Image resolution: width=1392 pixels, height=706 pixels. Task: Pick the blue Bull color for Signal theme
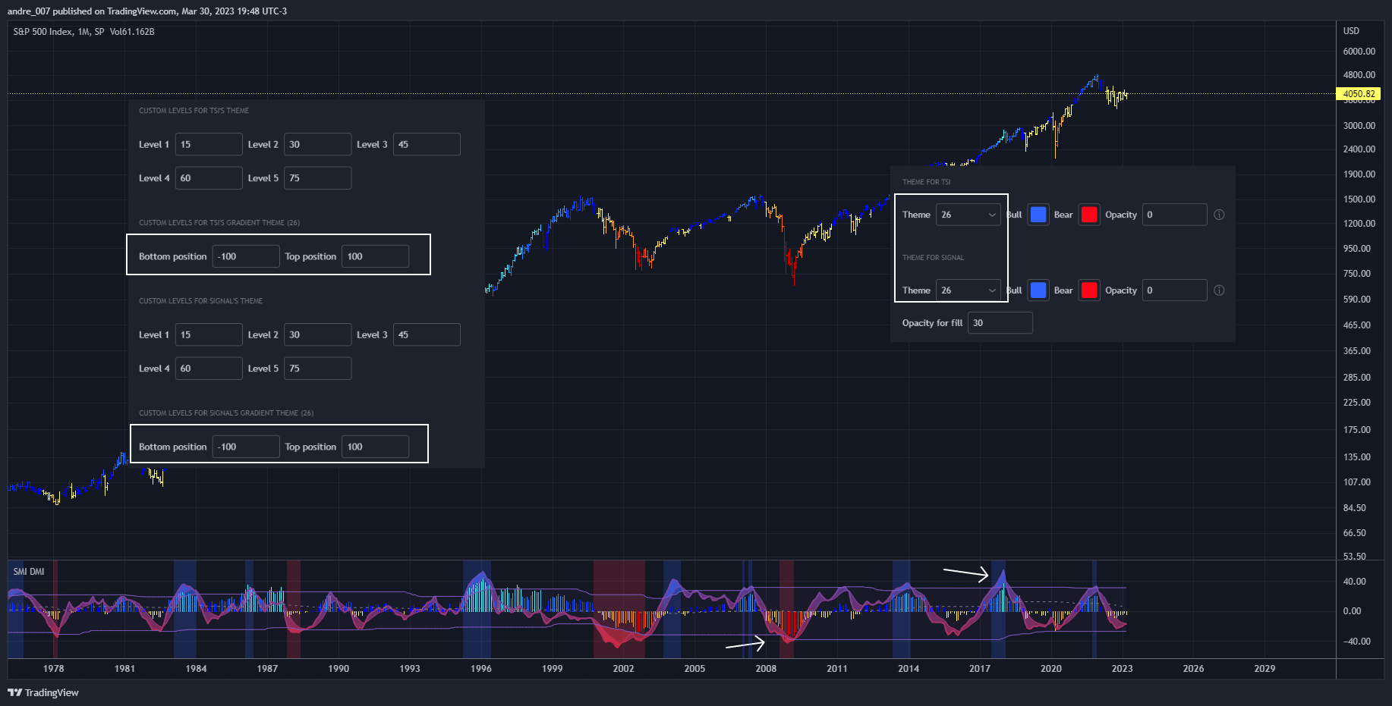[1038, 290]
